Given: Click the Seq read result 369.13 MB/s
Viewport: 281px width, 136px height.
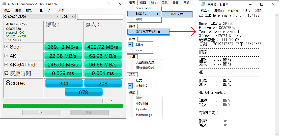Looking at the screenshot, I should point(63,47).
